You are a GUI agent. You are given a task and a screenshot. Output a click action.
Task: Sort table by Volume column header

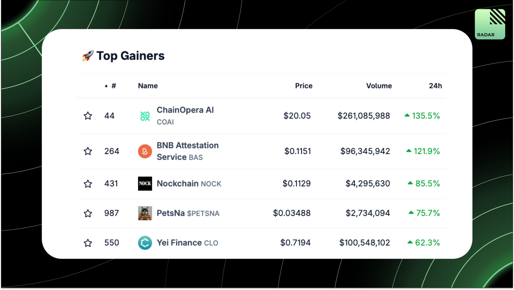[379, 86]
